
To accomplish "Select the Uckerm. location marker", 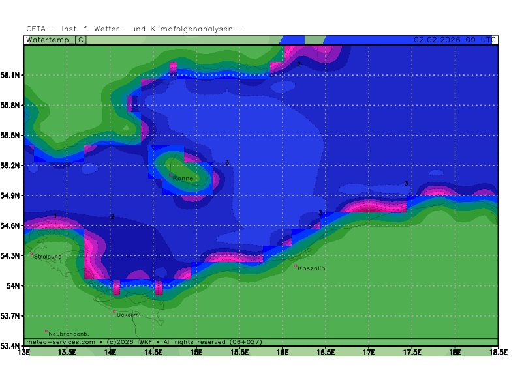I will click(115, 312).
